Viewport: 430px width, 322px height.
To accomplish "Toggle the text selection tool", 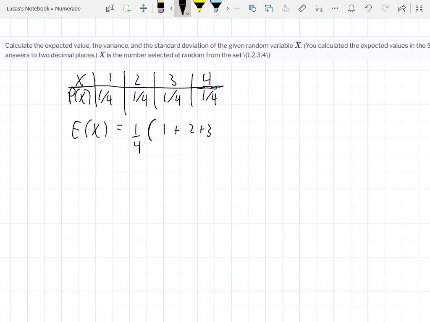I will pyautogui.click(x=110, y=8).
